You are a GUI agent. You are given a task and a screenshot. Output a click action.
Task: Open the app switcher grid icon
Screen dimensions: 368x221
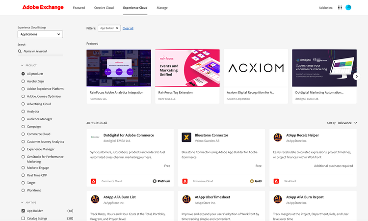tap(340, 7)
